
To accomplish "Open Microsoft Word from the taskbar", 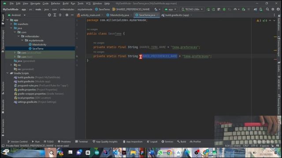I will click(x=151, y=153).
